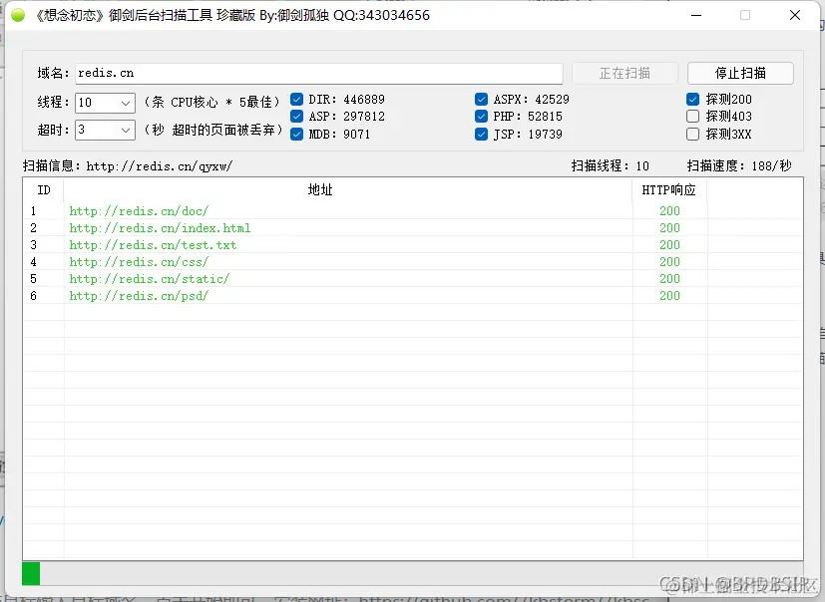Click the 200 response of test.txt row
This screenshot has width=825, height=602.
(669, 245)
